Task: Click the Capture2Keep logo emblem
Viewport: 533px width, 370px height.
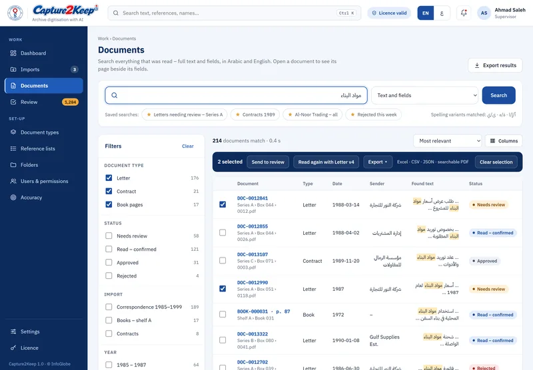Action: pos(15,13)
